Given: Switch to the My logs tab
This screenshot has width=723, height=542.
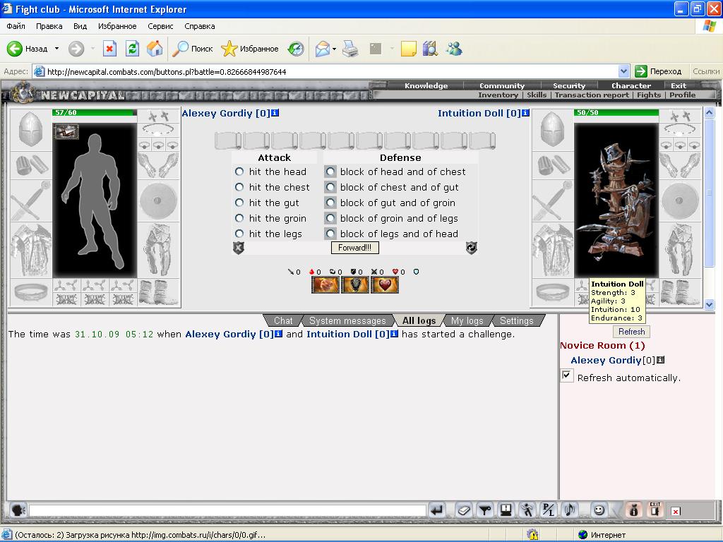Looking at the screenshot, I should point(467,321).
